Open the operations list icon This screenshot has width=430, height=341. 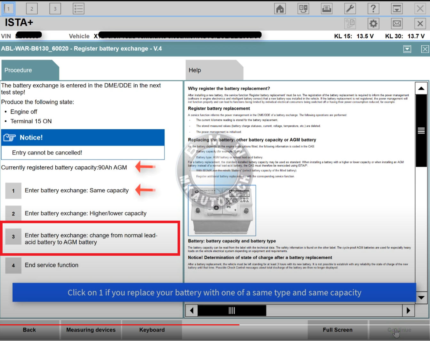(x=78, y=9)
